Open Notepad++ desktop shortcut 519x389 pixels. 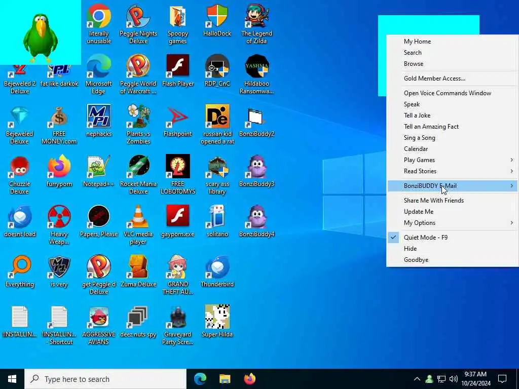coord(99,171)
